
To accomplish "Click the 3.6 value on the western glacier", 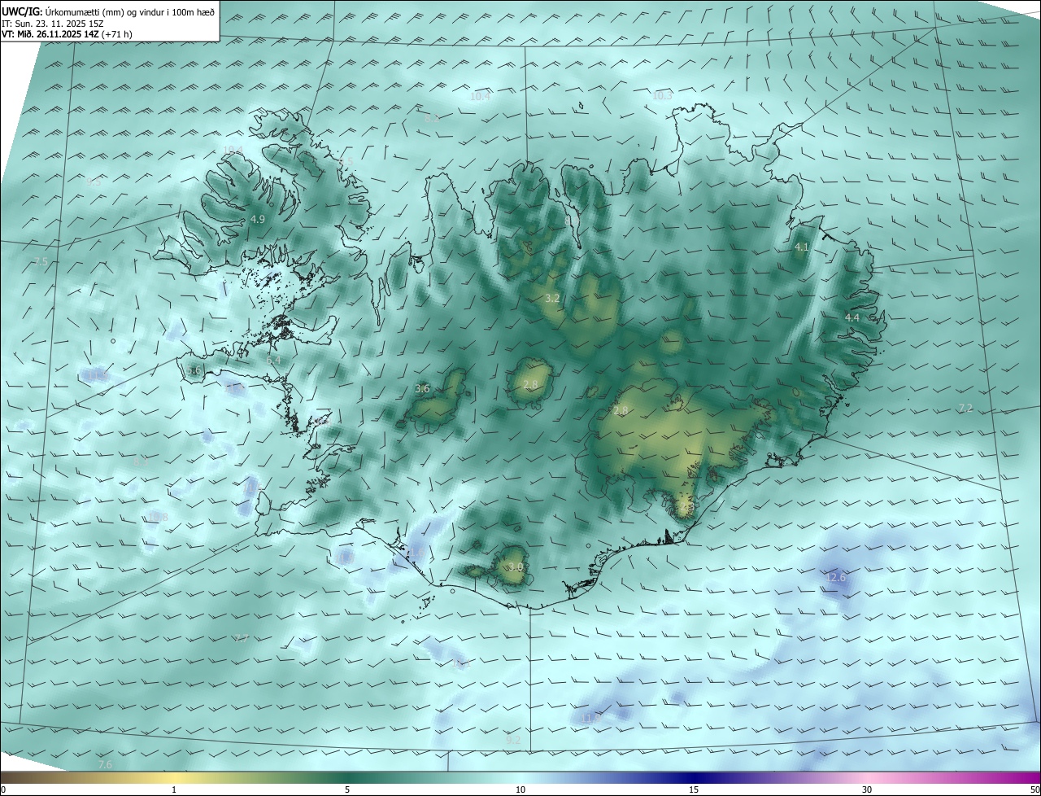I will tap(422, 389).
